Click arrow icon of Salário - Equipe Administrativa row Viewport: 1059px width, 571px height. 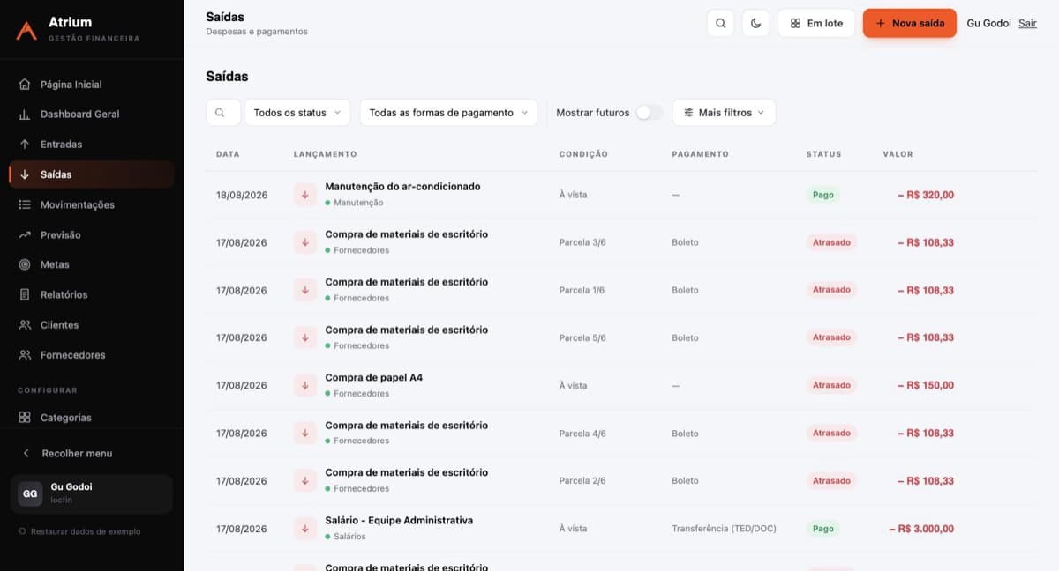coord(305,529)
